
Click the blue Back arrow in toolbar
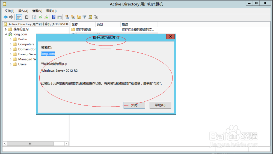click(5, 17)
